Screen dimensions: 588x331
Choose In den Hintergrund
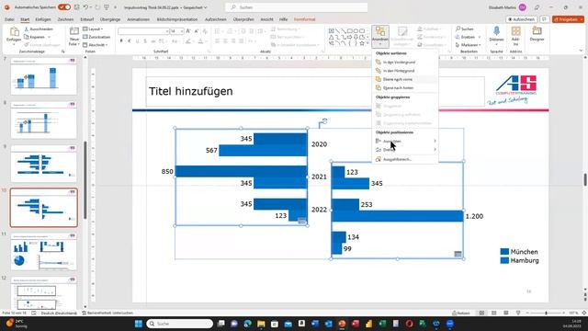pyautogui.click(x=404, y=71)
